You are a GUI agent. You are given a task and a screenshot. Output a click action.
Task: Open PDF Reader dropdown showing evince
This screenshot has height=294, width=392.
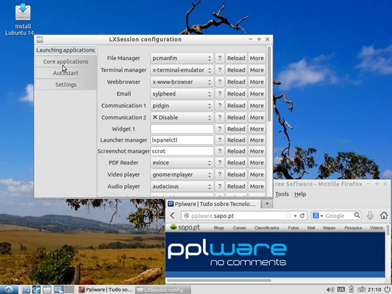[x=182, y=163]
